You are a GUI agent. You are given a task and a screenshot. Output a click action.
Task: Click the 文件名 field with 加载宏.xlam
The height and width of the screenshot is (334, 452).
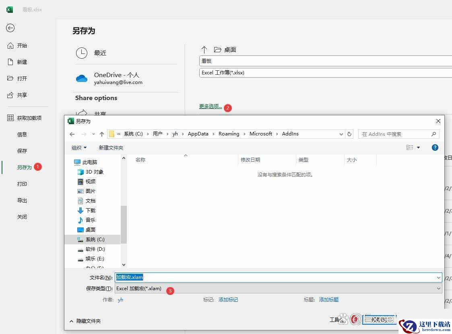278,278
